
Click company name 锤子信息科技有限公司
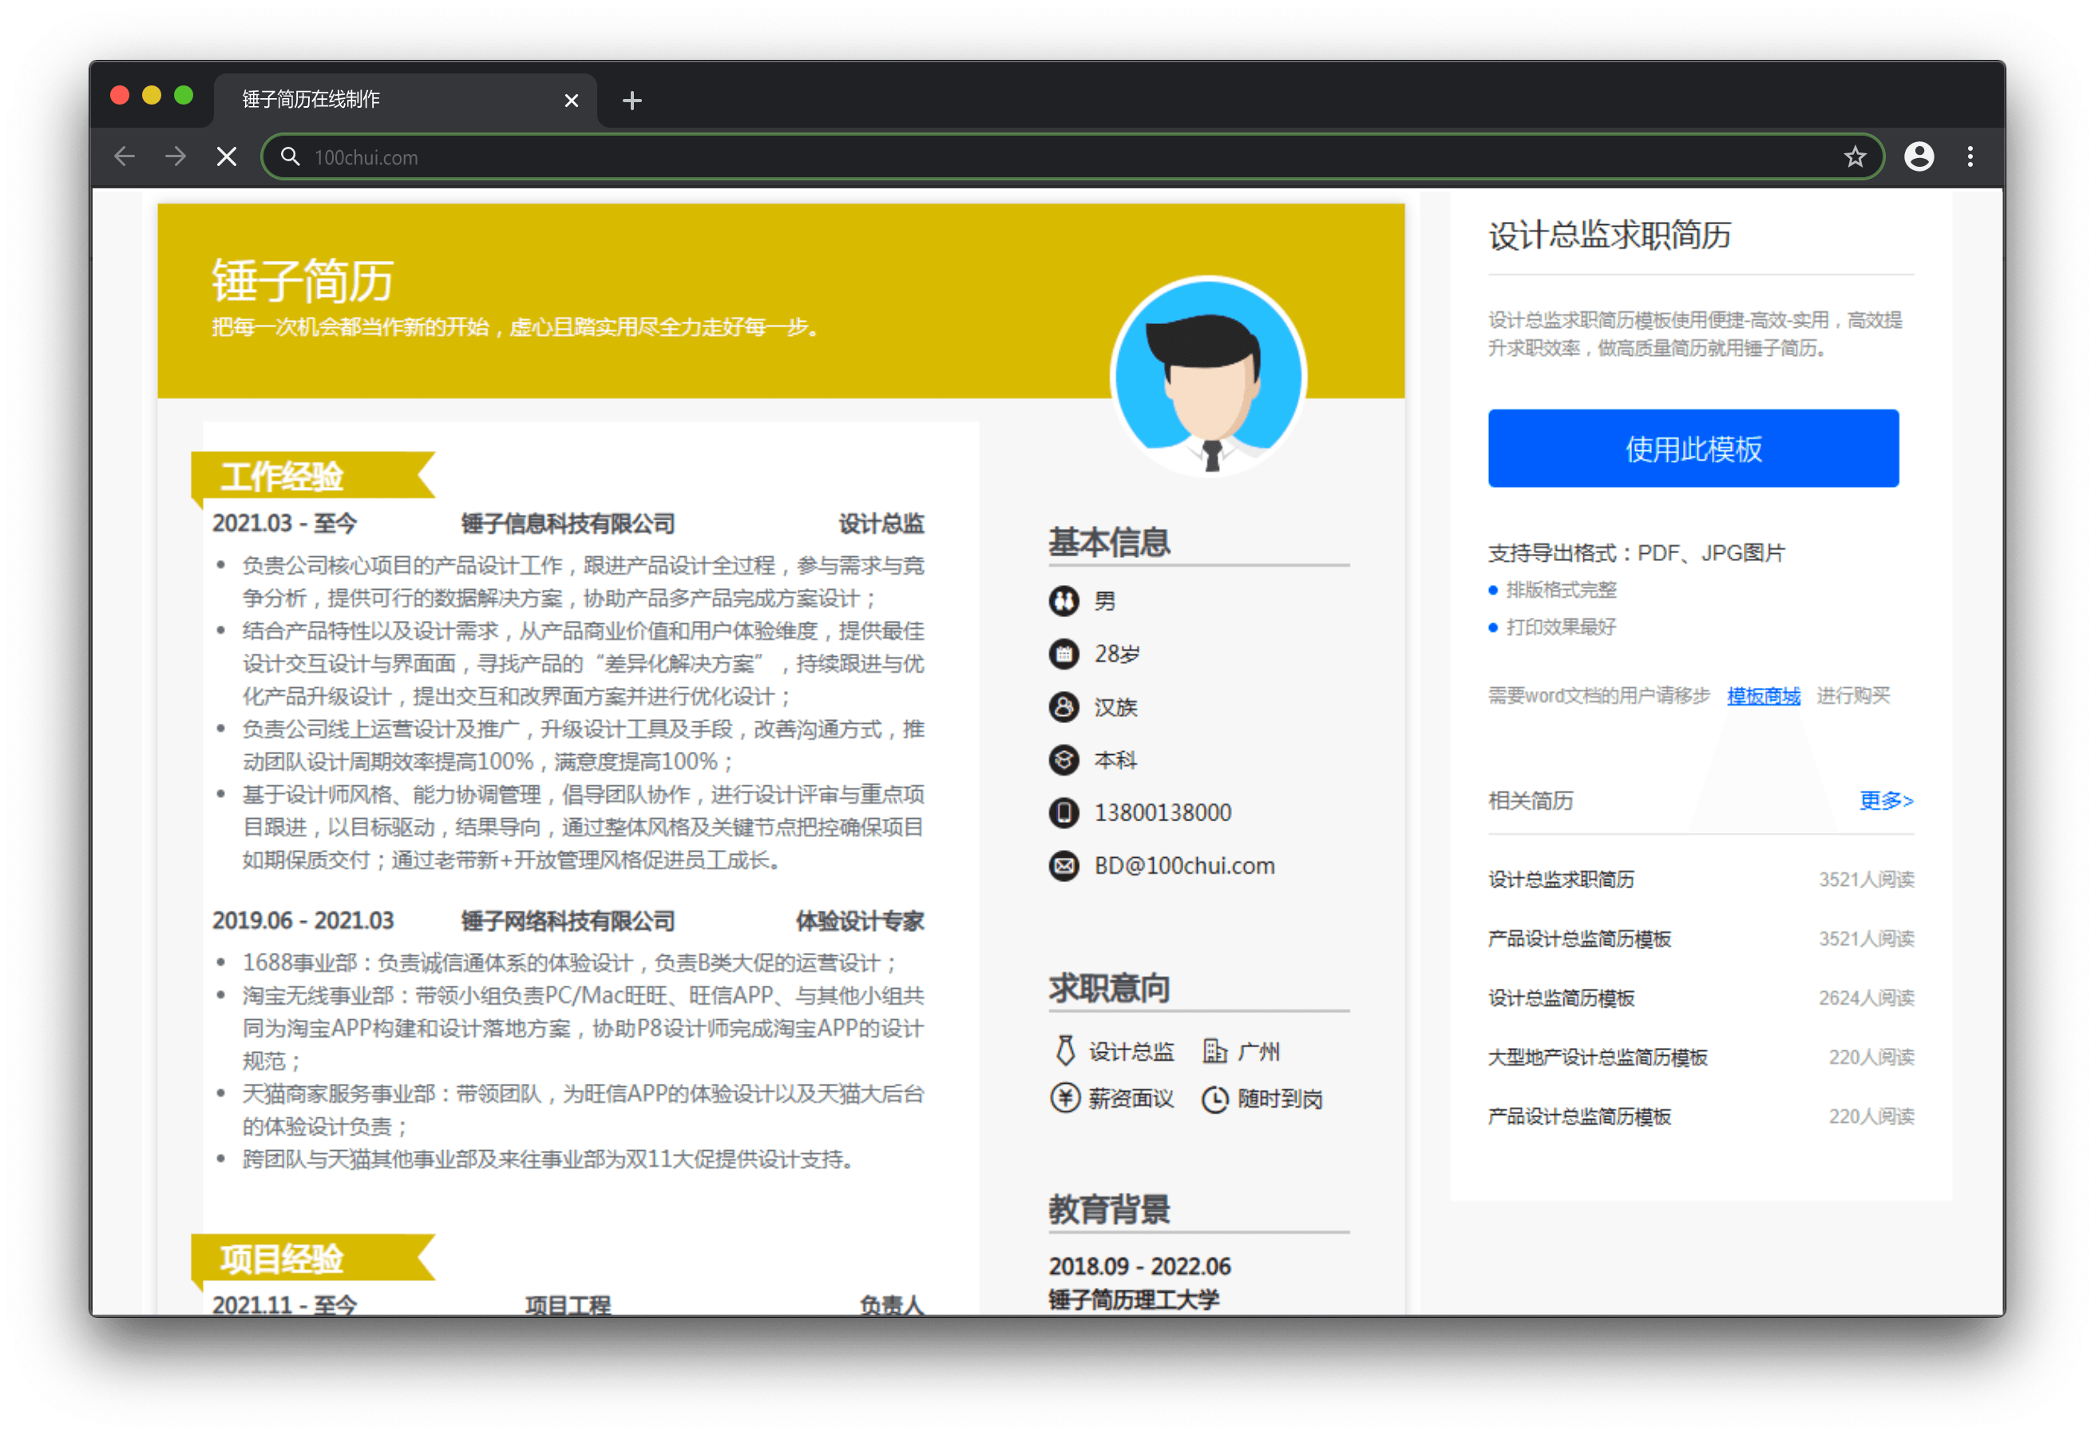click(567, 523)
